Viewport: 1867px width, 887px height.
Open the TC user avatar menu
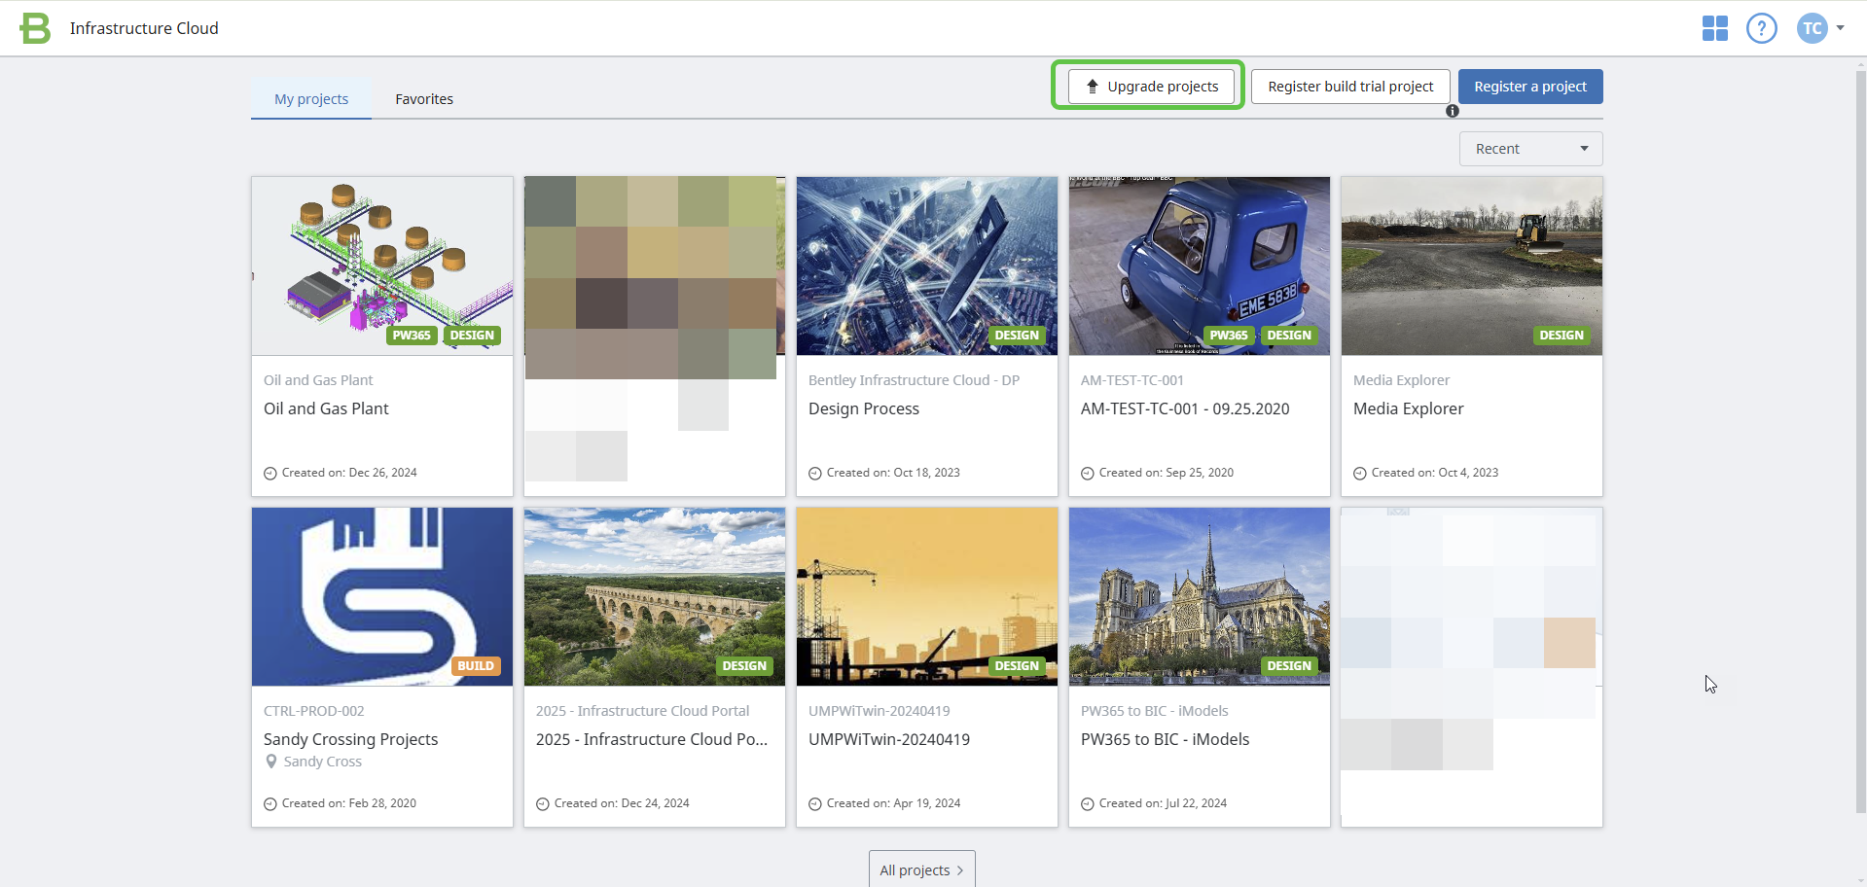1813,28
